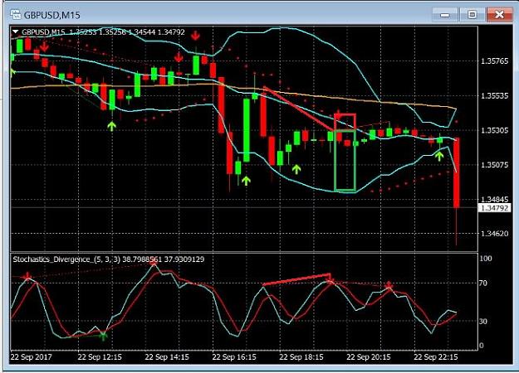519x373 pixels.
Task: Click the 1.35765 price scale label
Action: pos(495,61)
